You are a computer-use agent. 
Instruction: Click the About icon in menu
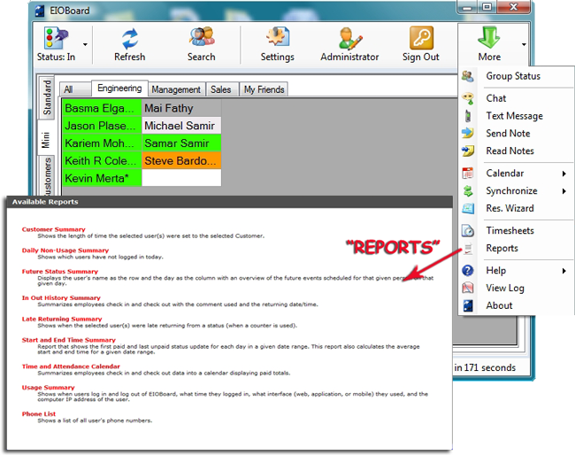468,305
